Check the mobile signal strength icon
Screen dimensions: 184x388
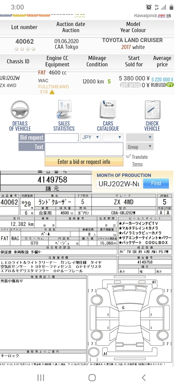164,7
